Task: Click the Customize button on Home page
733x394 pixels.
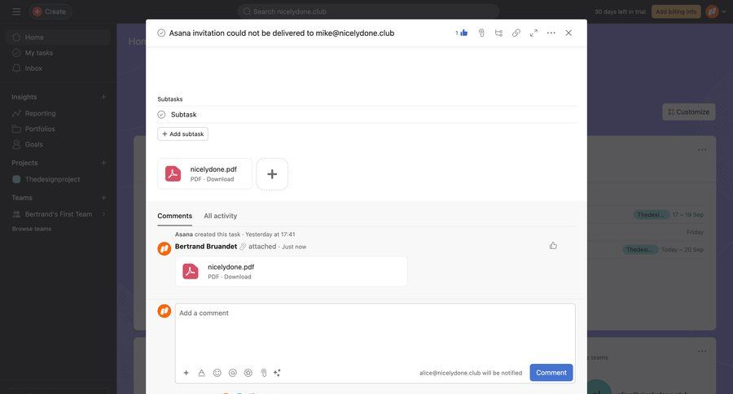Action: (688, 112)
